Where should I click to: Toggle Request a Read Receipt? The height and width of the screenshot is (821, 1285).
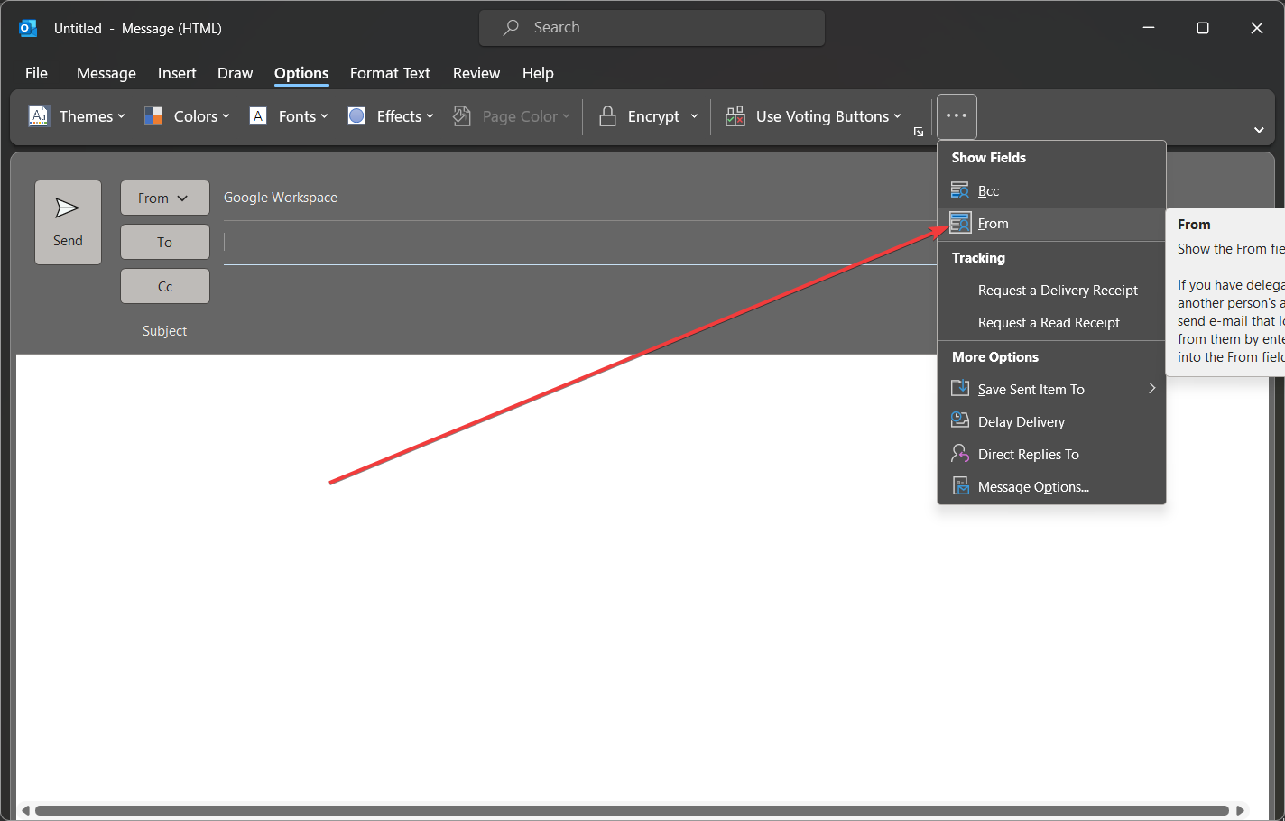tap(1052, 322)
